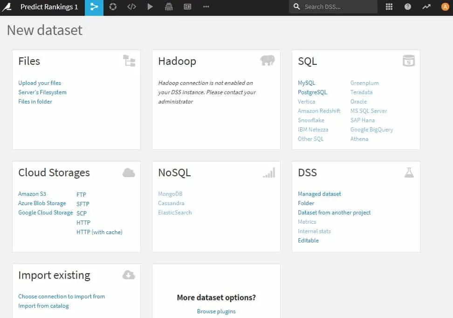Open the Help question mark icon
The height and width of the screenshot is (318, 453).
[x=408, y=7]
